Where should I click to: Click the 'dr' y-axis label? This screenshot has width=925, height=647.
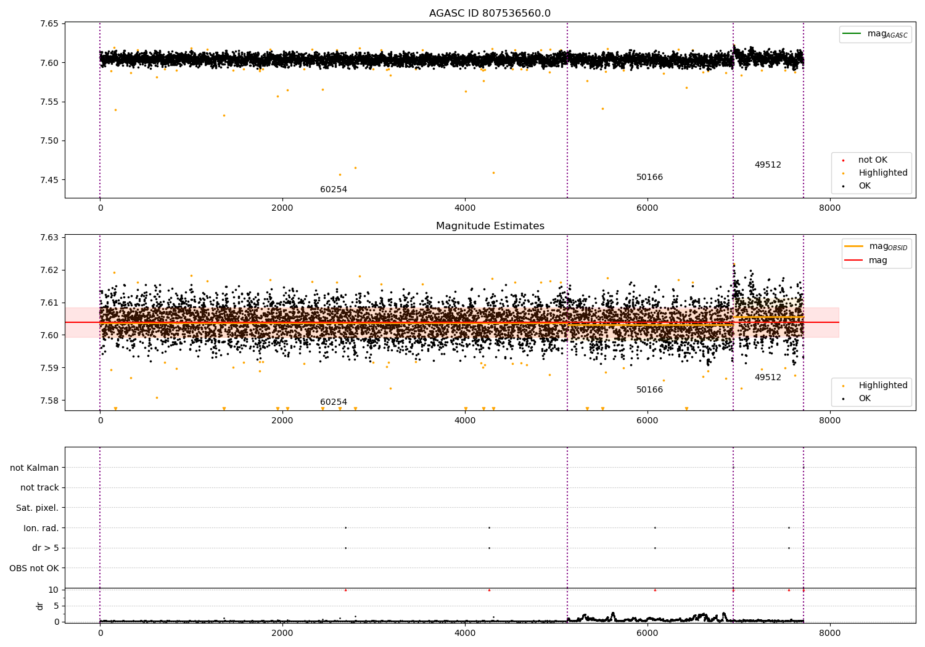pos(40,606)
